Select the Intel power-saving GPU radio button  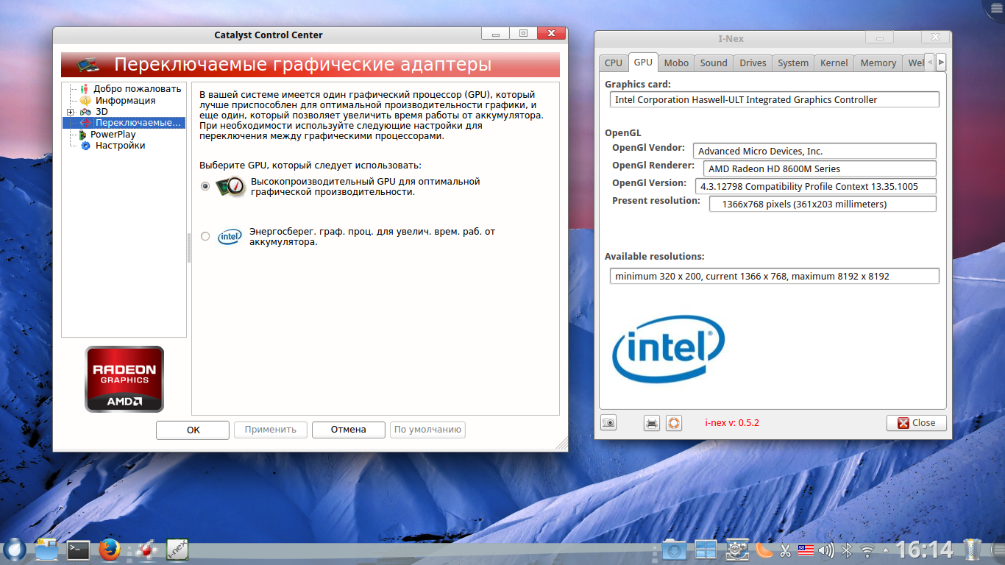[x=205, y=236]
